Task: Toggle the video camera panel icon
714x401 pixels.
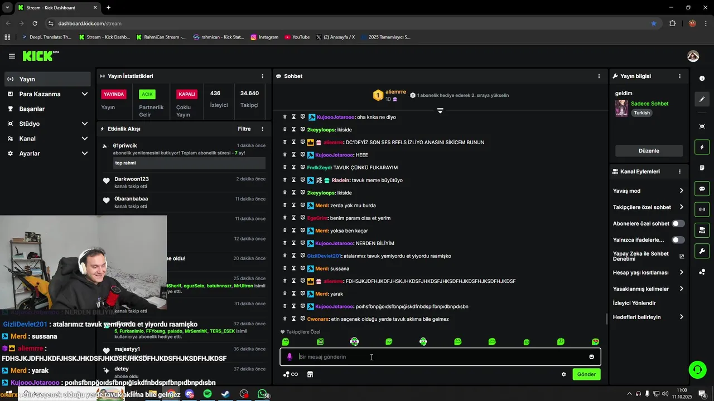Action: (702, 230)
